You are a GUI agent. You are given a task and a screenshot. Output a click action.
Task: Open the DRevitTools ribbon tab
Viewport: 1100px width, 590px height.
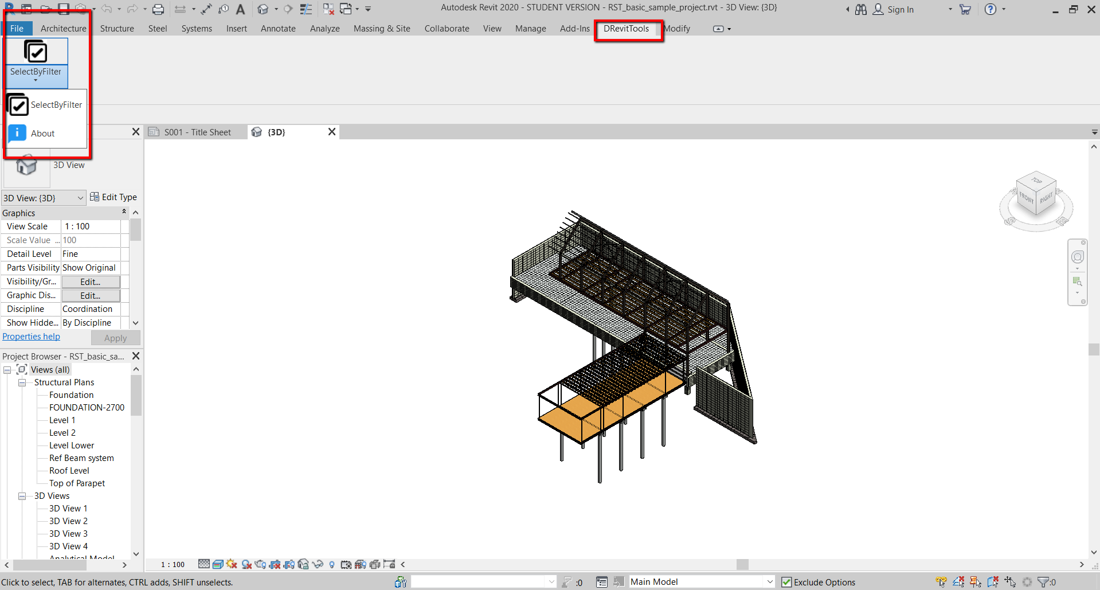pos(626,29)
